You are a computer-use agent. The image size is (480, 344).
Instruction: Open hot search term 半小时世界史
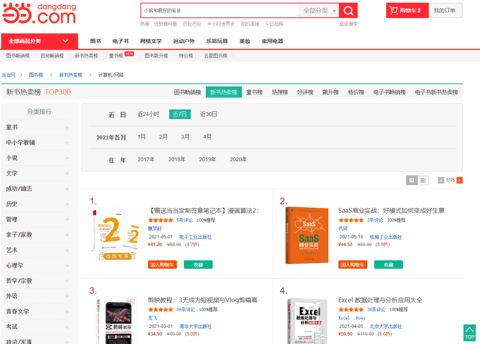coord(221,24)
